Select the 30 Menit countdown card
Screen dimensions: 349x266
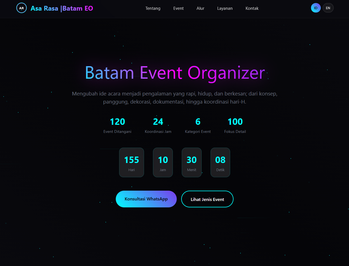[x=192, y=162]
